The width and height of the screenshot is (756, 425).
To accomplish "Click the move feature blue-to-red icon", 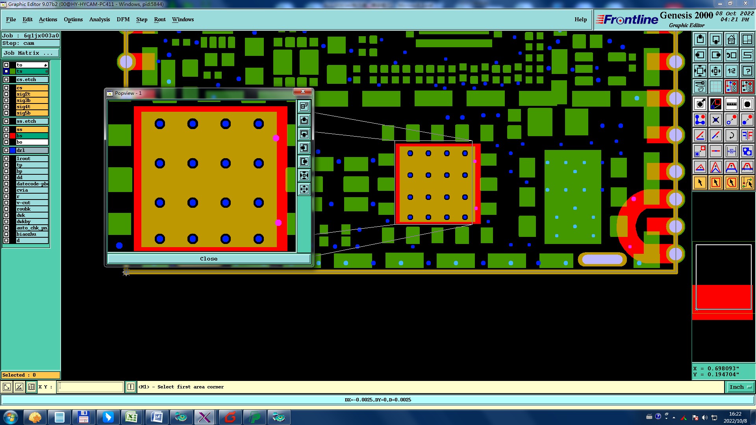I will click(x=732, y=120).
